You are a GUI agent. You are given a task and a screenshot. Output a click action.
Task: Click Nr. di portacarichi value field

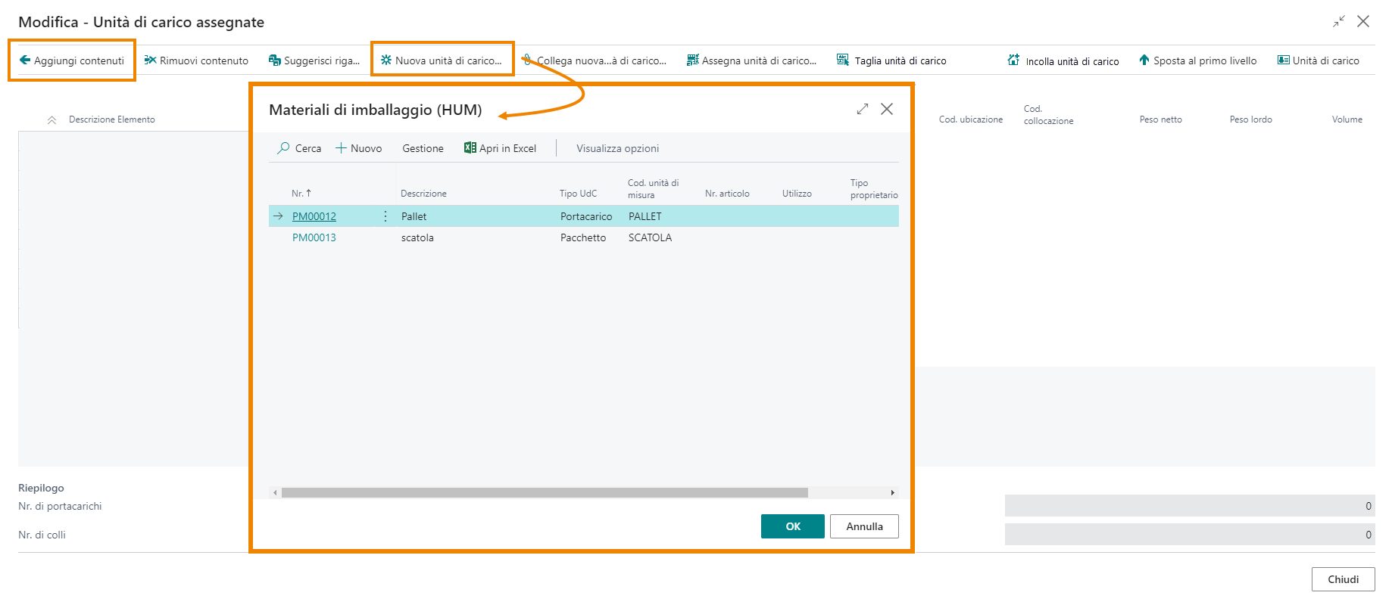pyautogui.click(x=1190, y=506)
